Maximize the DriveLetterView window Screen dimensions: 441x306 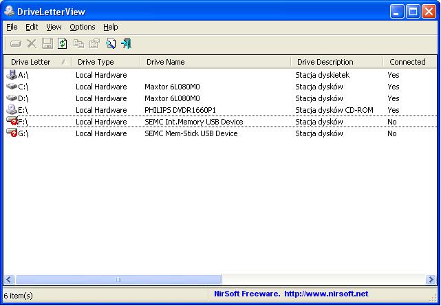point(413,12)
